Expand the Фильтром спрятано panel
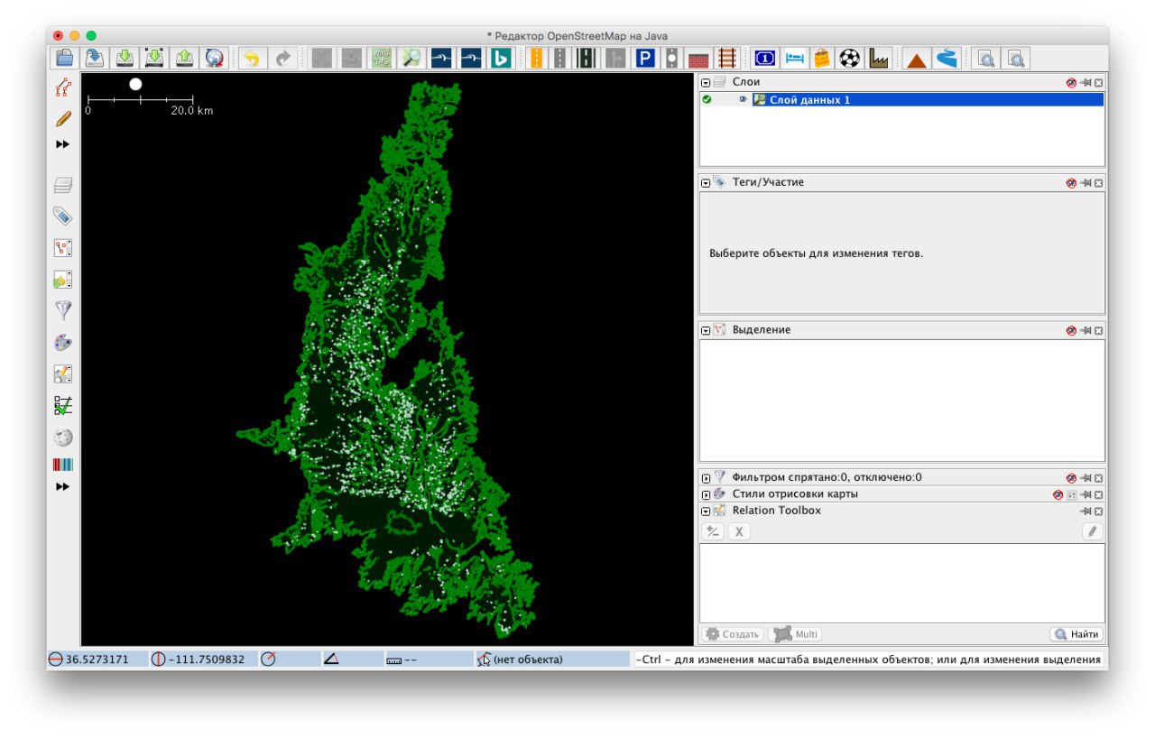Screen dimensions: 1155x737 pyautogui.click(x=706, y=478)
